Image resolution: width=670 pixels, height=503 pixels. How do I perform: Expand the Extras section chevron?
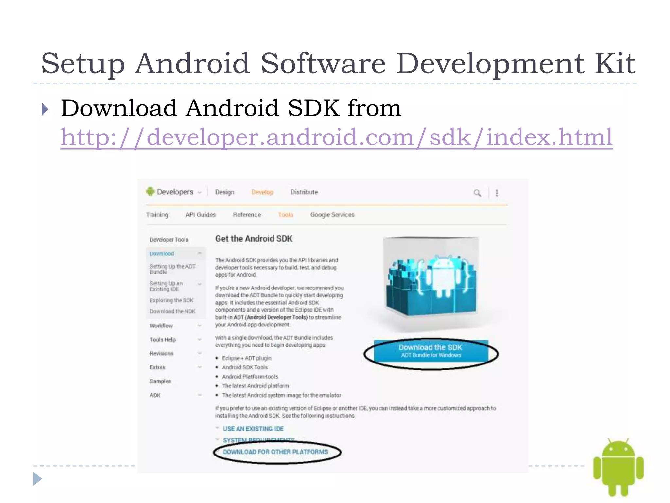(x=200, y=367)
